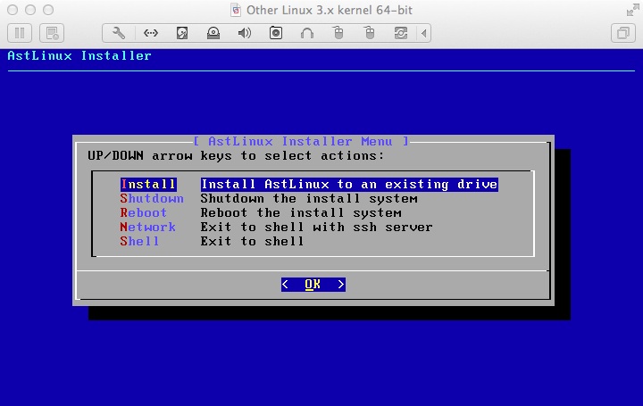Click 'Install AstLinux to an existing drive'
Viewport: 643px width, 406px height.
pos(349,185)
